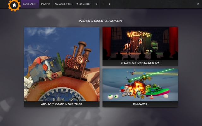Switch to the Campaign tab
This screenshot has width=202, height=126.
(x=30, y=4)
